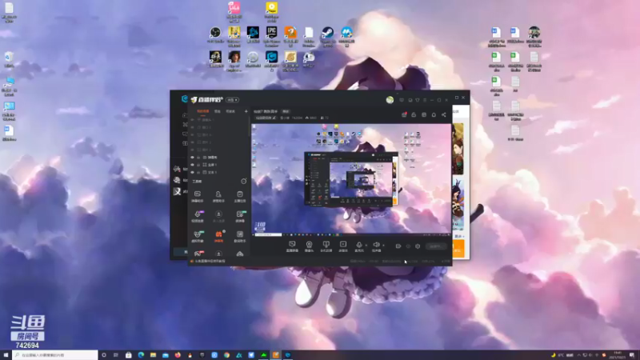Click the message icon right of the avatar
The height and width of the screenshot is (360, 640).
coord(402,100)
